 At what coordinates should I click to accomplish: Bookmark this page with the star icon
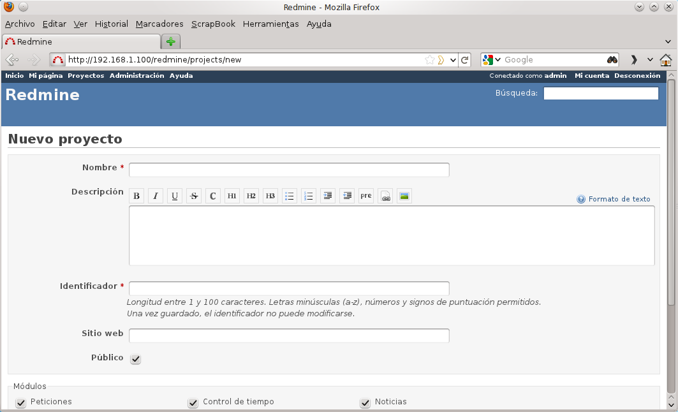coord(429,60)
